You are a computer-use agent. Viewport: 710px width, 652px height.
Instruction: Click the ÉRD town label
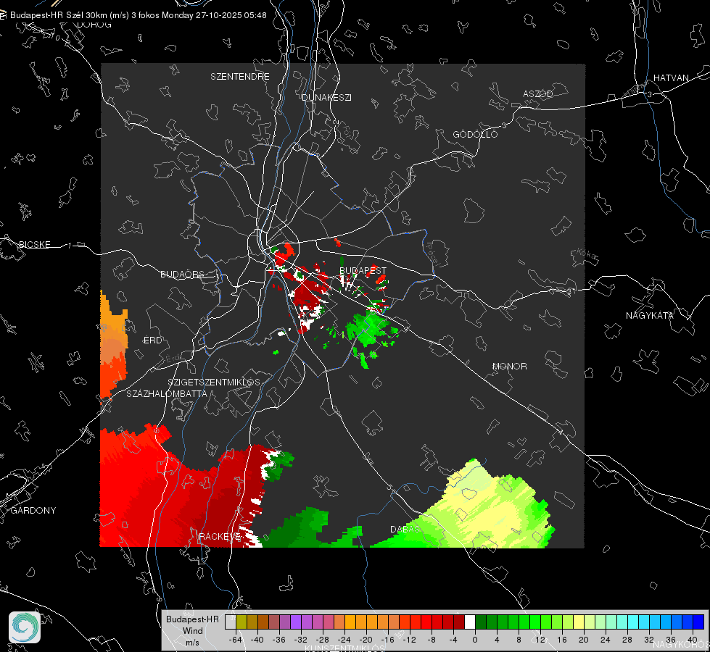[x=152, y=340]
